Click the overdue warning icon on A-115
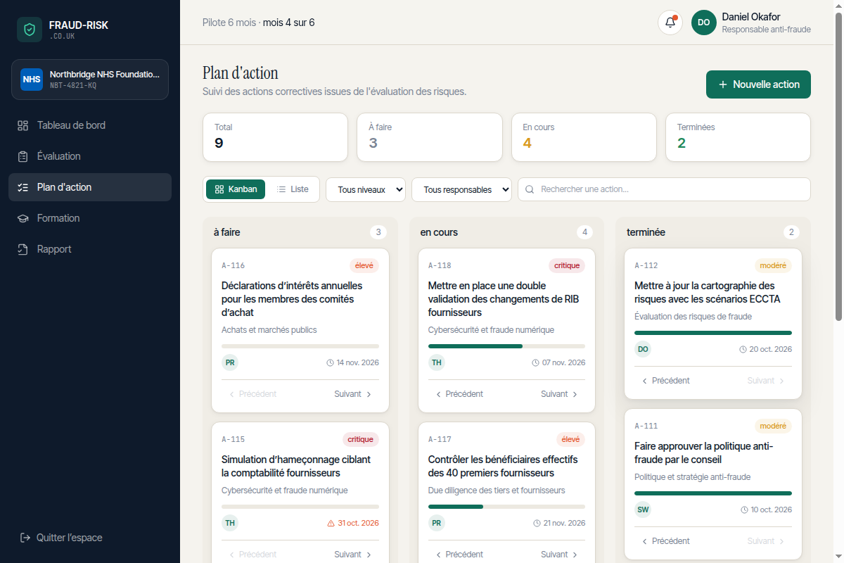Image resolution: width=844 pixels, height=563 pixels. [331, 524]
